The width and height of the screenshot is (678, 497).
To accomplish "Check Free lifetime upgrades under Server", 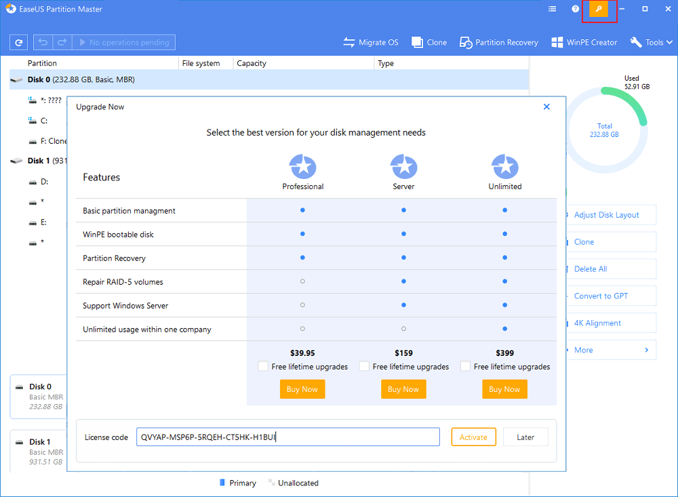I will click(x=364, y=366).
